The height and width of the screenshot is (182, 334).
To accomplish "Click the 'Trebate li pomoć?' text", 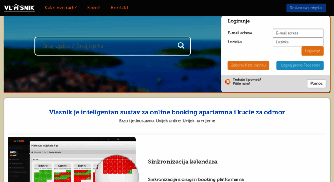I will point(247,80).
